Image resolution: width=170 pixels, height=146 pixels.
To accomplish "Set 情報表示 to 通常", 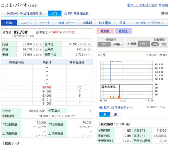I will tap(104, 44).
